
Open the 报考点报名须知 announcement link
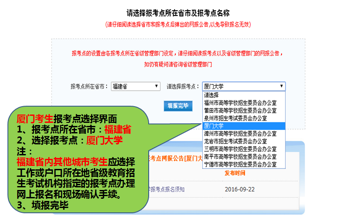pos(167,190)
